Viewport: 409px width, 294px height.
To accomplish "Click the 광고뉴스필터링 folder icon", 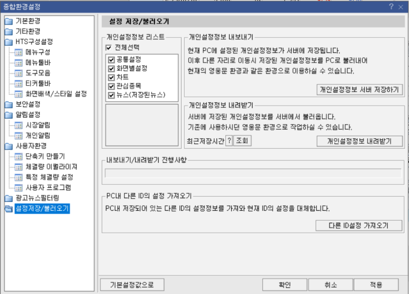I will coord(9,198).
